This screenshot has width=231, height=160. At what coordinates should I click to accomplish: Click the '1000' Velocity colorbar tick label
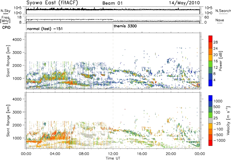(218, 101)
